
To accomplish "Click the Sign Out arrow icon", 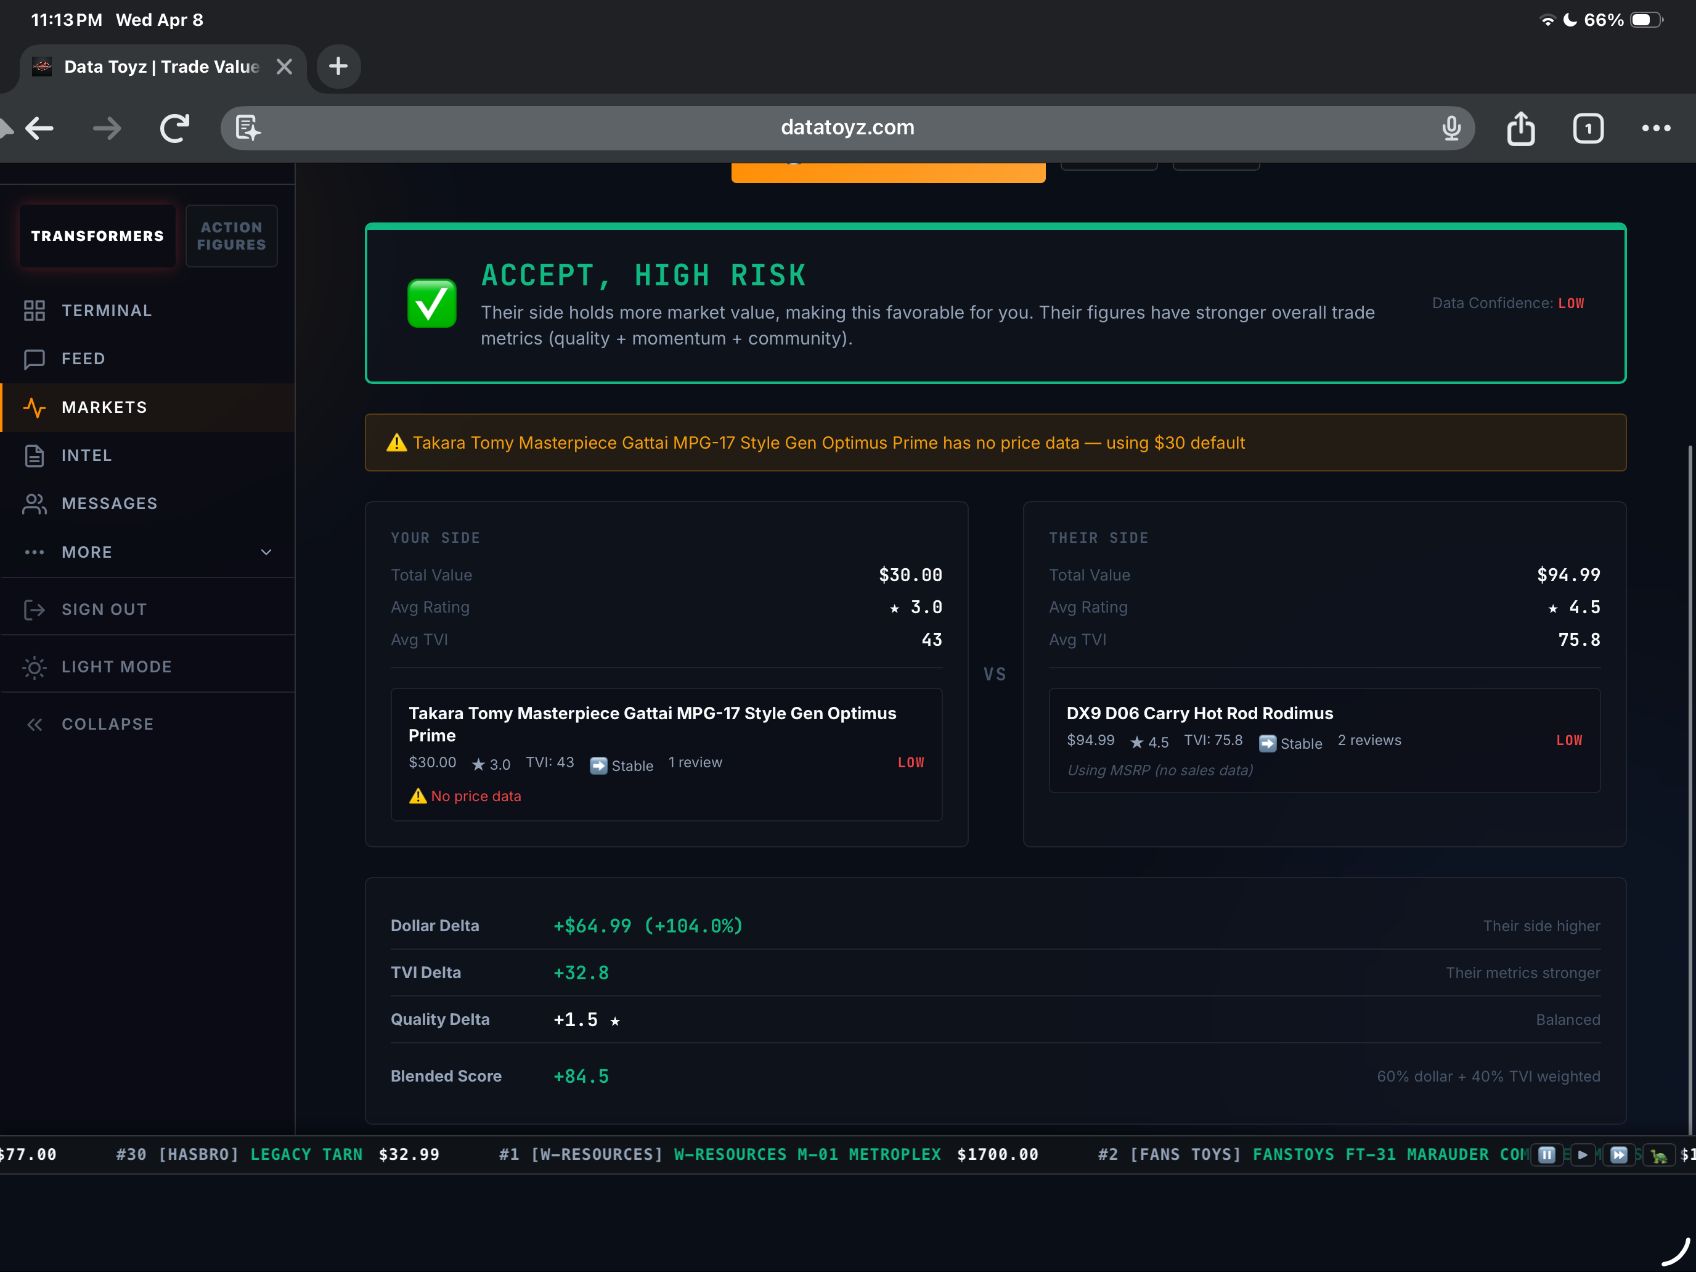I will click(x=35, y=609).
